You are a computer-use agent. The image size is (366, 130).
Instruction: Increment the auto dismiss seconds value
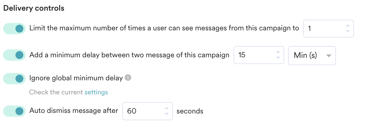click(167, 108)
